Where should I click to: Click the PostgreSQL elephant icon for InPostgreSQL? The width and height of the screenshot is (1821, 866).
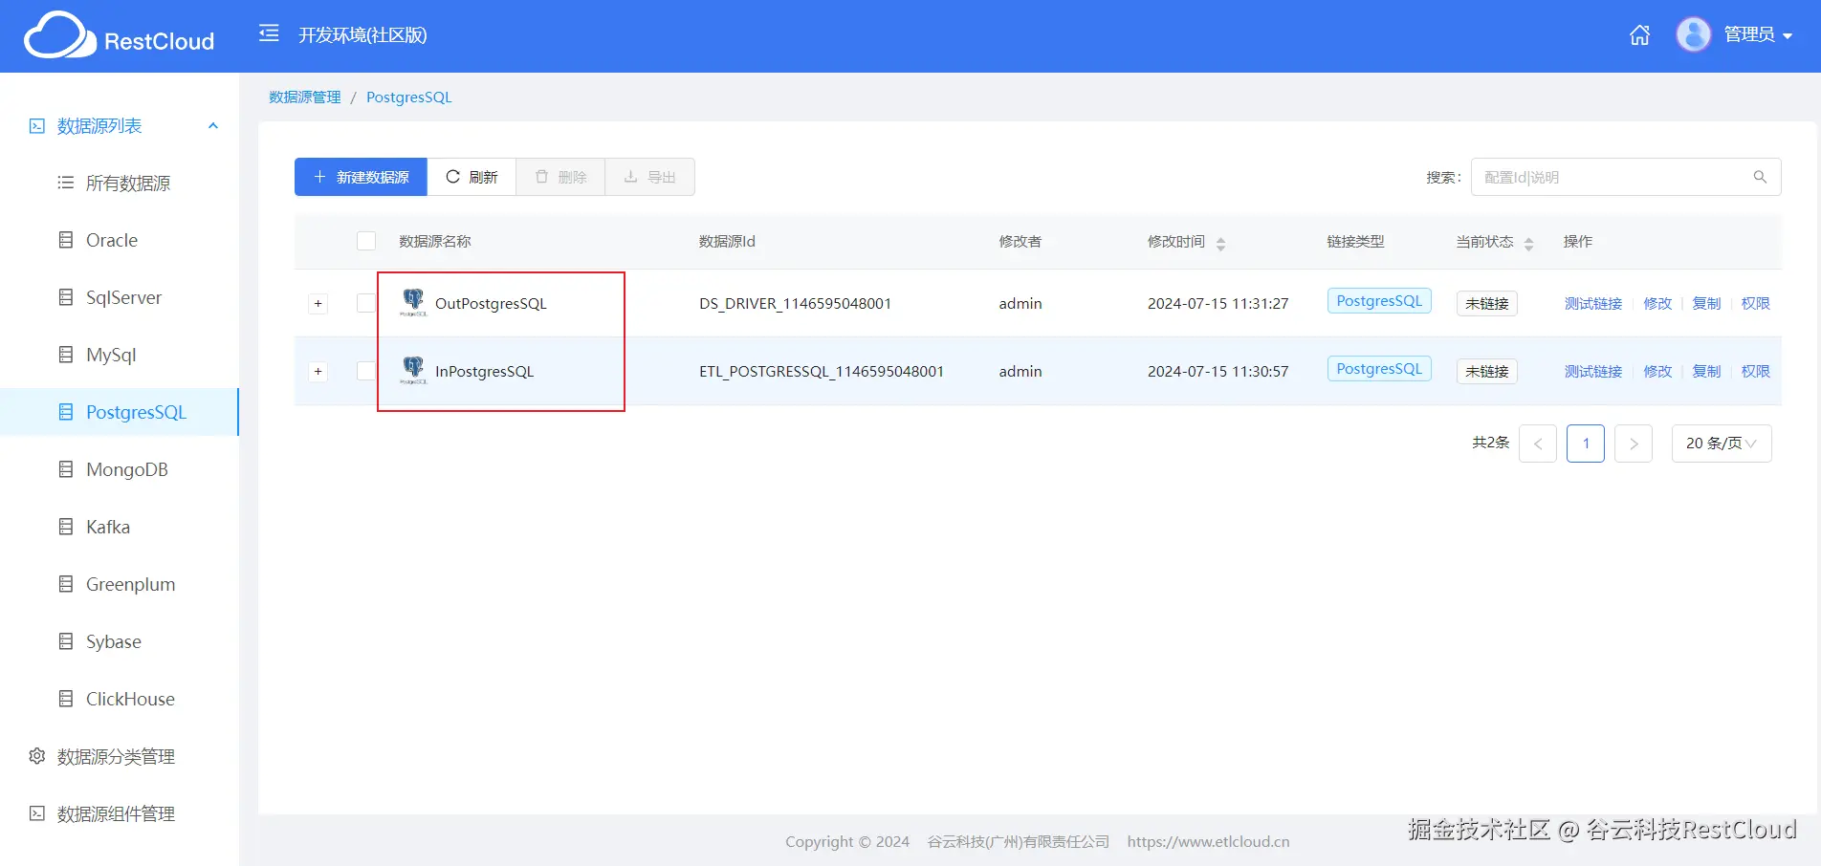tap(413, 370)
